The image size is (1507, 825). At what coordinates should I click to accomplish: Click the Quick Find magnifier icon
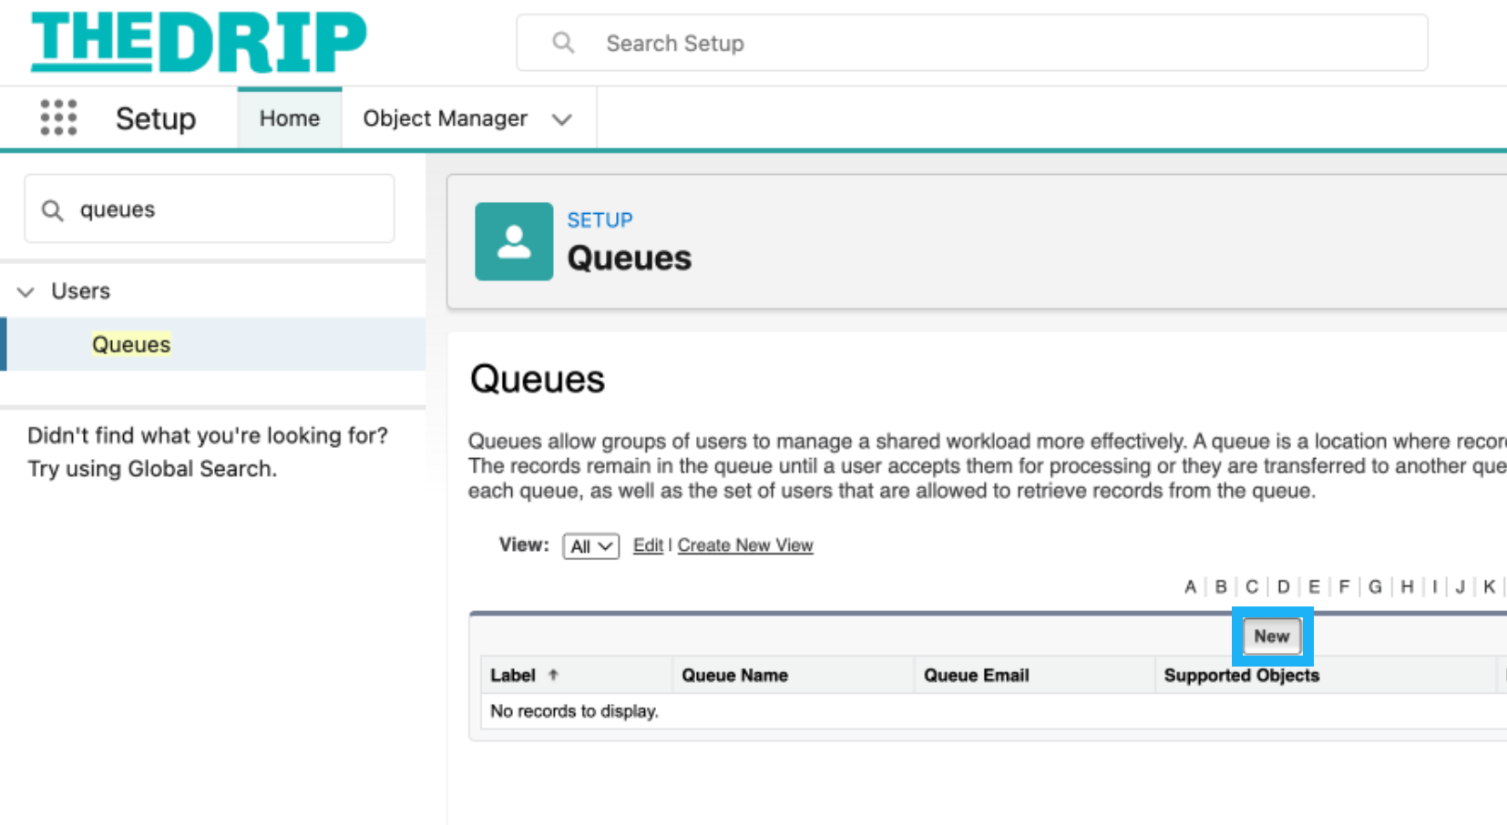coord(53,210)
